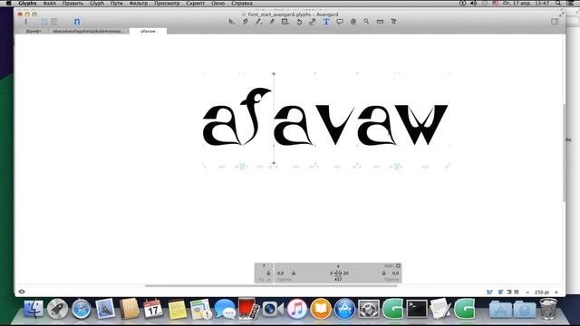Click the blue n edit view icon

[x=76, y=22]
